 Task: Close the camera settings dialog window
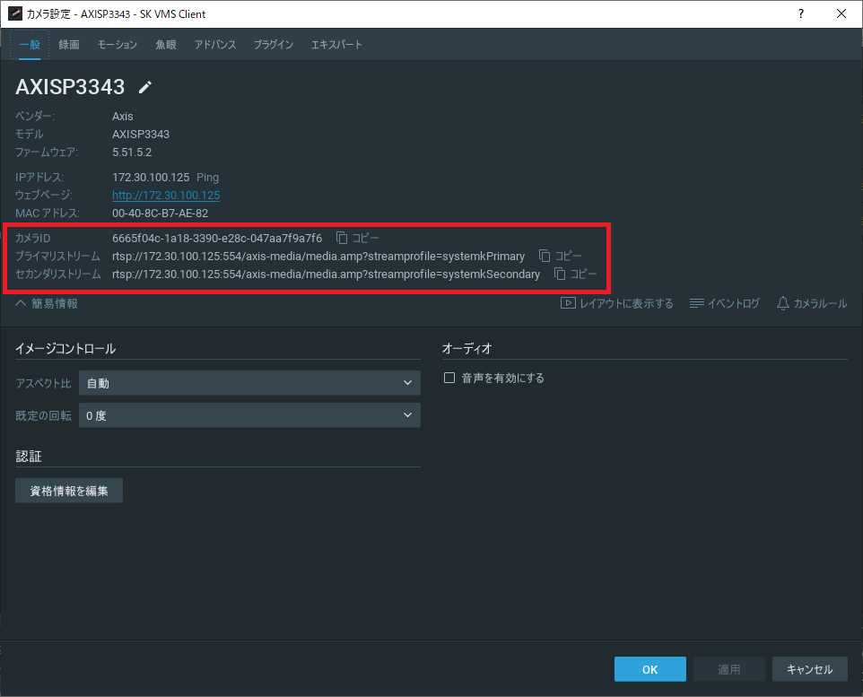tap(841, 13)
